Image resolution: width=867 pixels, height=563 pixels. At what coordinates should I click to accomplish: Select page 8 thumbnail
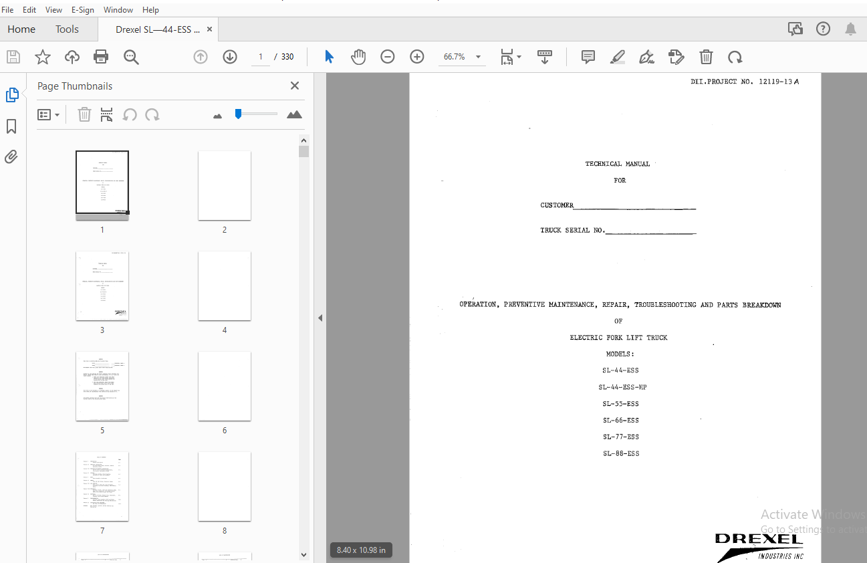[225, 486]
